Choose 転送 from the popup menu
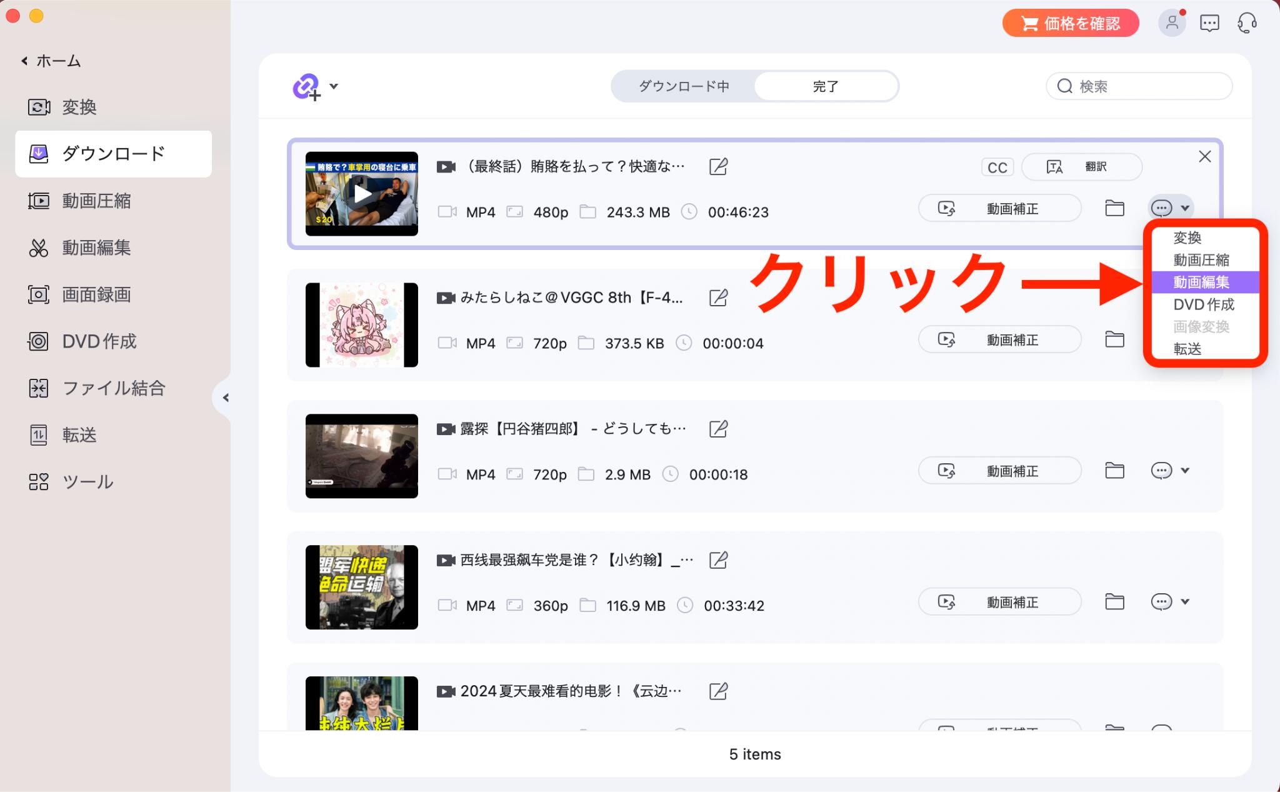Viewport: 1280px width, 792px height. (x=1204, y=349)
